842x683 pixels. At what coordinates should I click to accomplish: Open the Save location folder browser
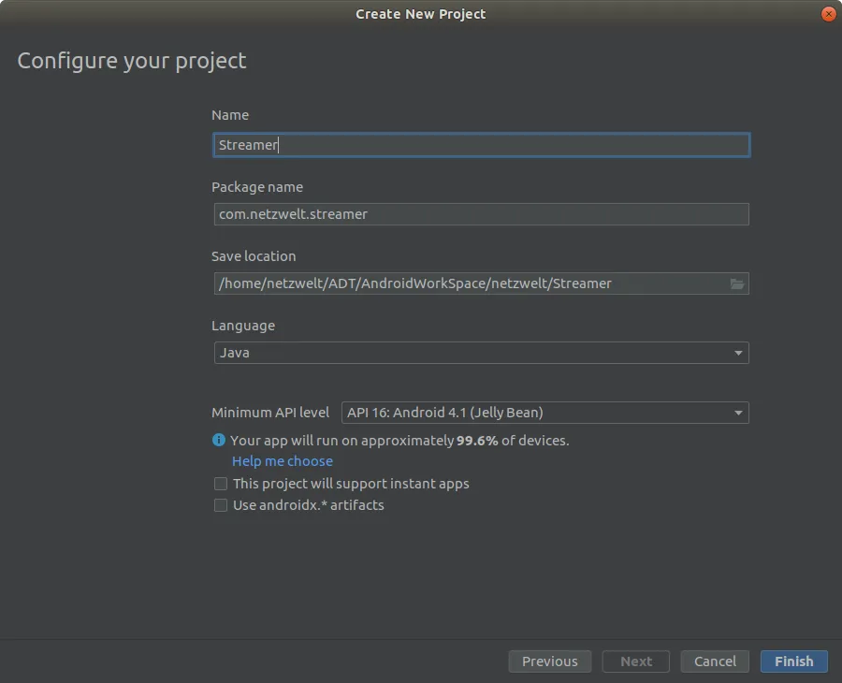click(737, 283)
